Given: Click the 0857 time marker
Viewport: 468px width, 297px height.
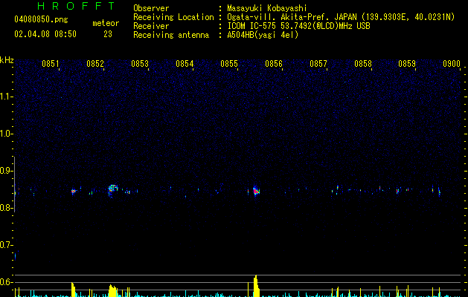Looking at the screenshot, I should tap(318, 64).
